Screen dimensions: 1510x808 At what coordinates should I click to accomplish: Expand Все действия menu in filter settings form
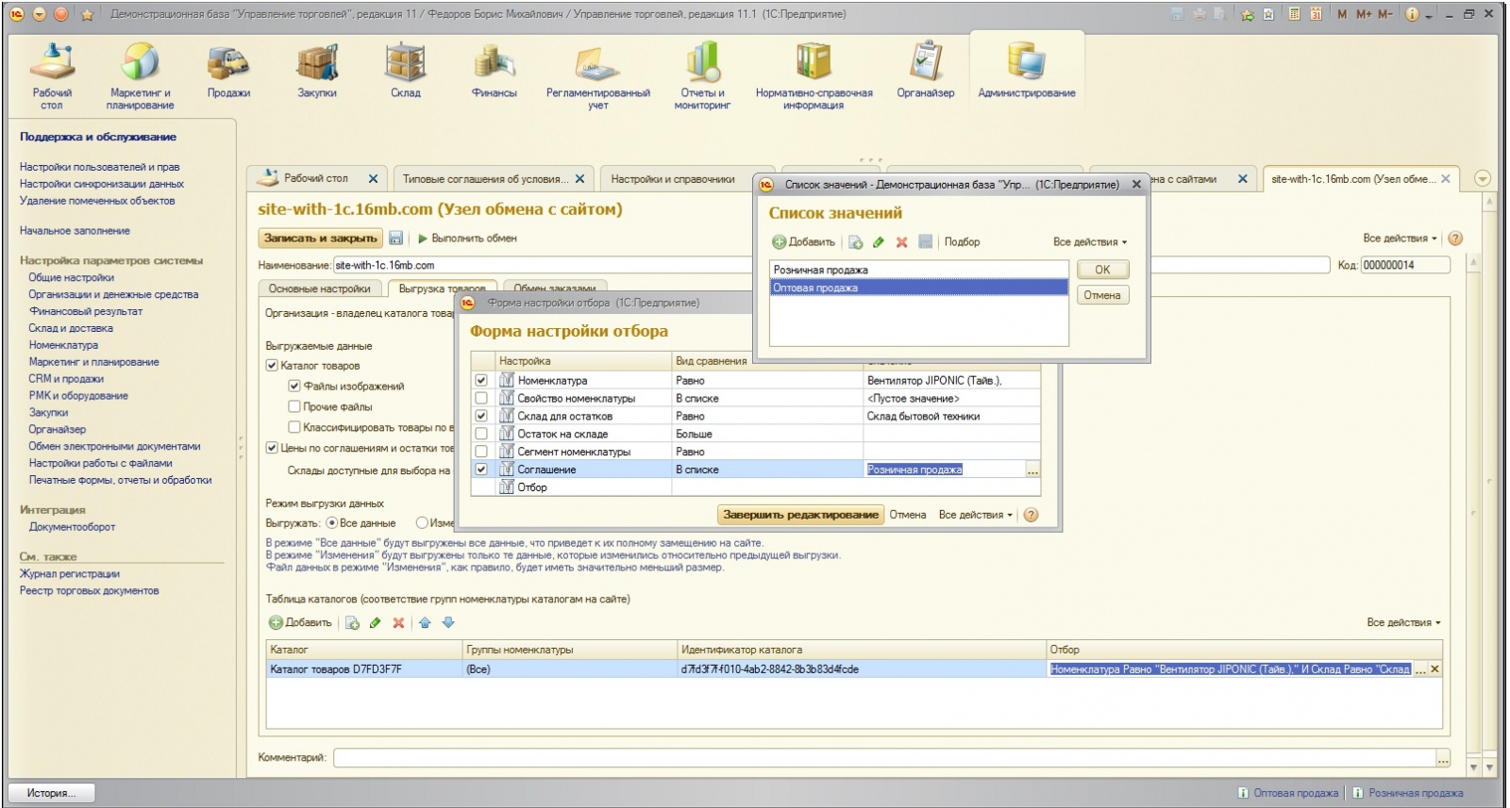[975, 516]
